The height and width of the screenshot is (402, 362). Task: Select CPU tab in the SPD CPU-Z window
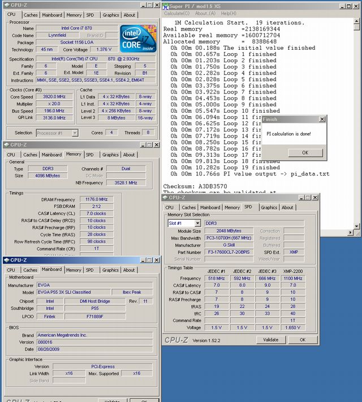169,208
